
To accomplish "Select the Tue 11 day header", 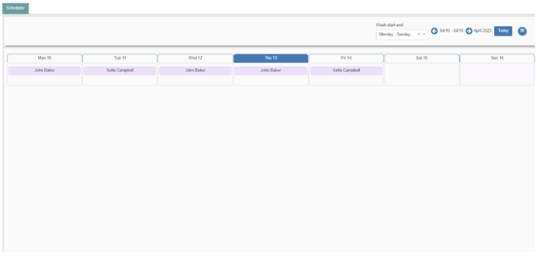I will [x=119, y=58].
